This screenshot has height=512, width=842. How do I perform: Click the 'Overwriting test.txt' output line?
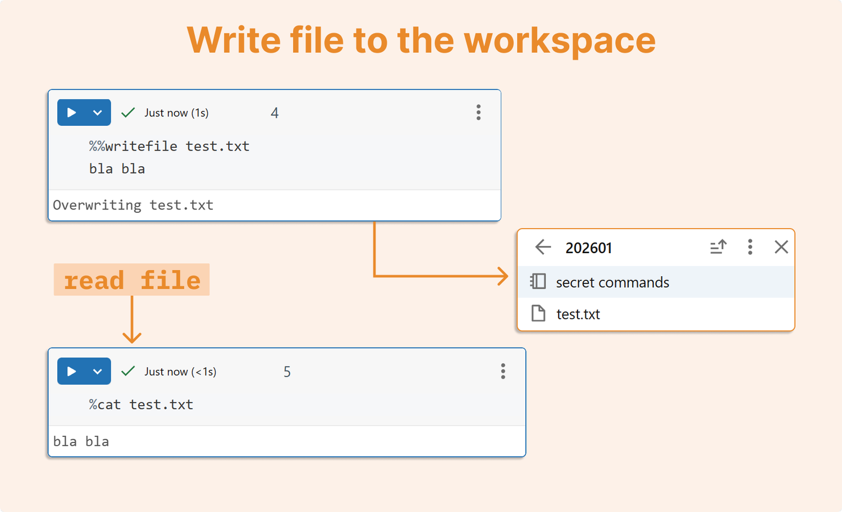[x=132, y=204]
